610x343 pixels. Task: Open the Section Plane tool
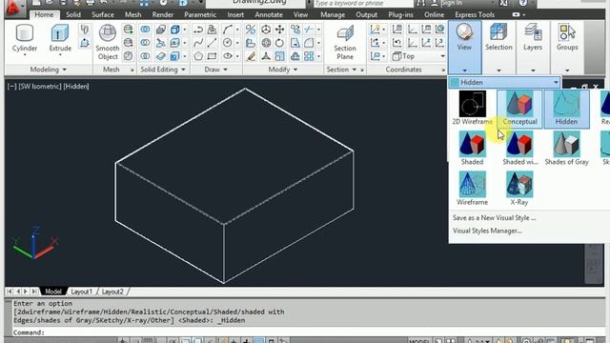(345, 42)
